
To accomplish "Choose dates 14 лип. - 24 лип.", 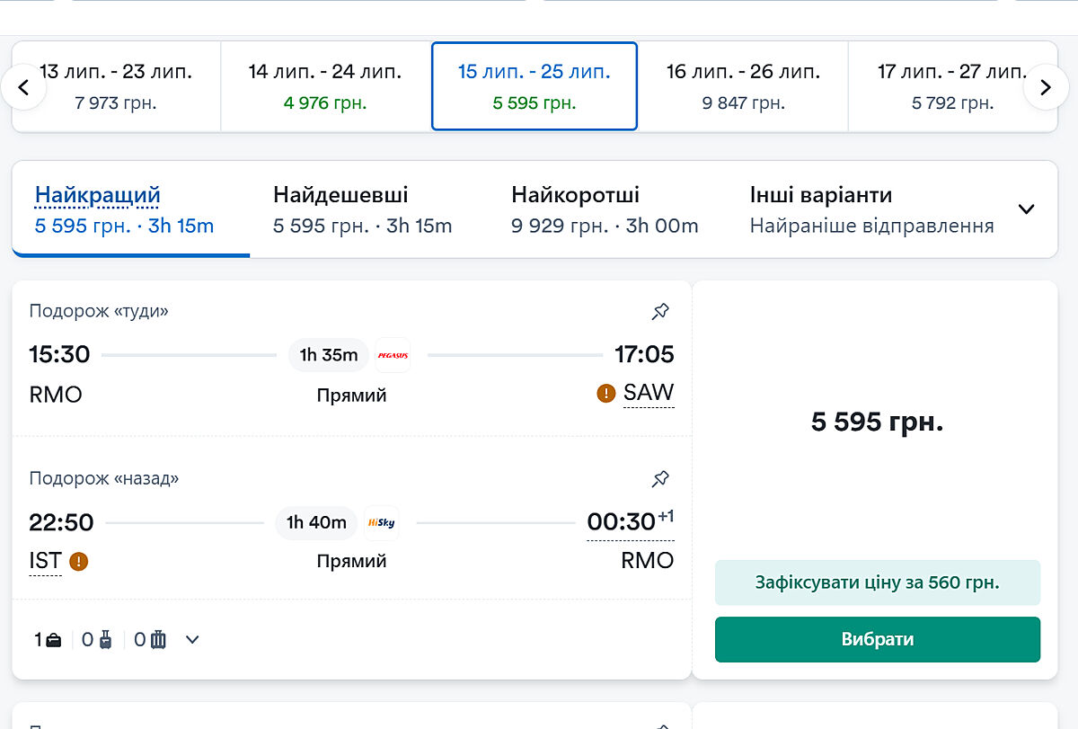I will pos(325,86).
